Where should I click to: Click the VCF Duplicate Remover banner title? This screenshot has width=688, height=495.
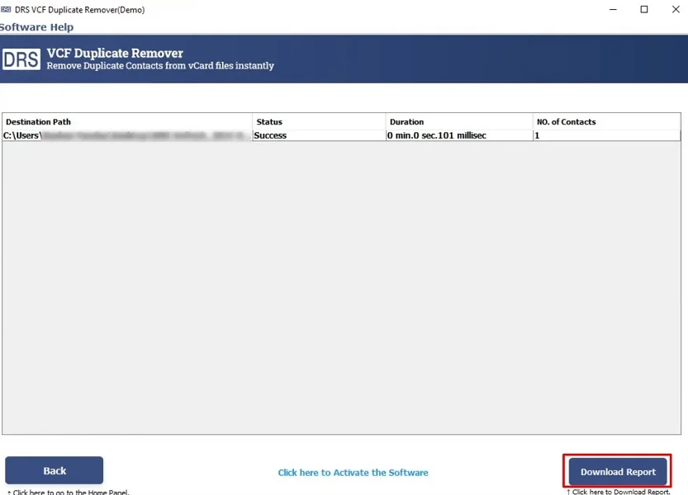(x=115, y=53)
